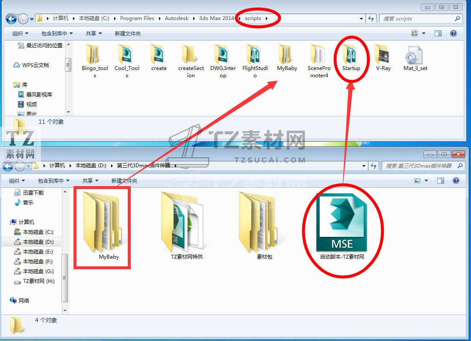471x341 pixels.
Task: Click 本地磁盘 (D:) in the address path
Action: tap(91, 166)
